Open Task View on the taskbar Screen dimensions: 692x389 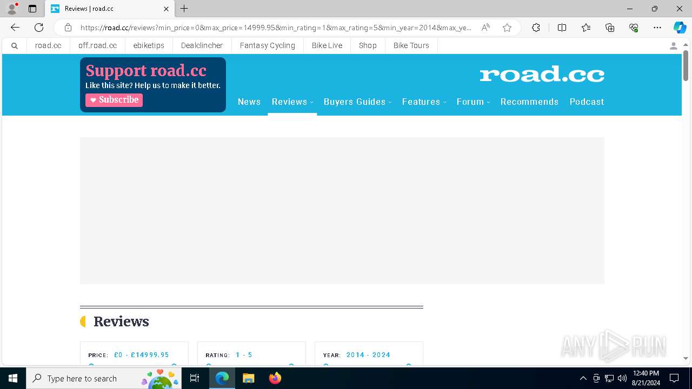coord(195,378)
